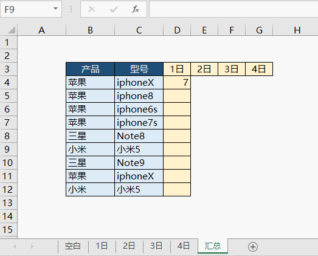Switch to the 1日 sheet tab
The image size is (318, 256).
tap(102, 246)
